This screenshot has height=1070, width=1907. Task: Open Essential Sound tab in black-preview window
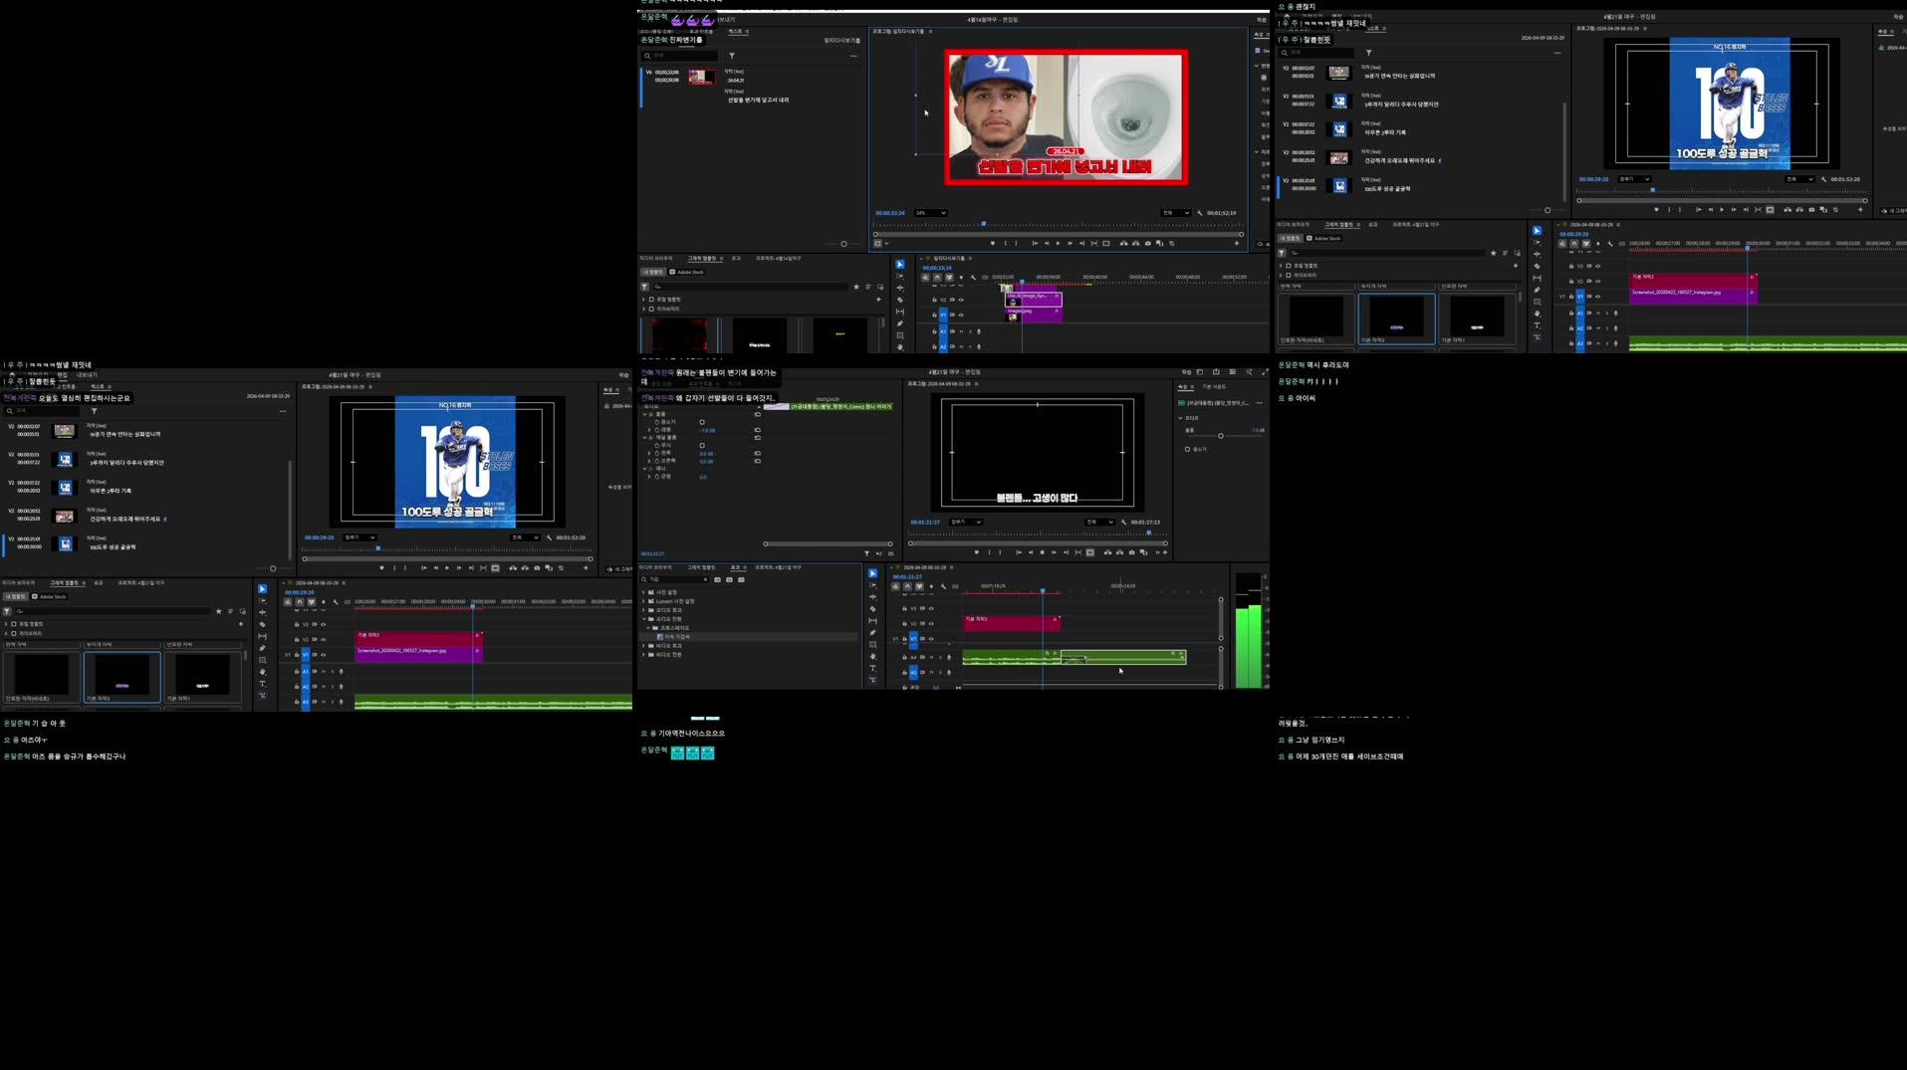pyautogui.click(x=1214, y=386)
